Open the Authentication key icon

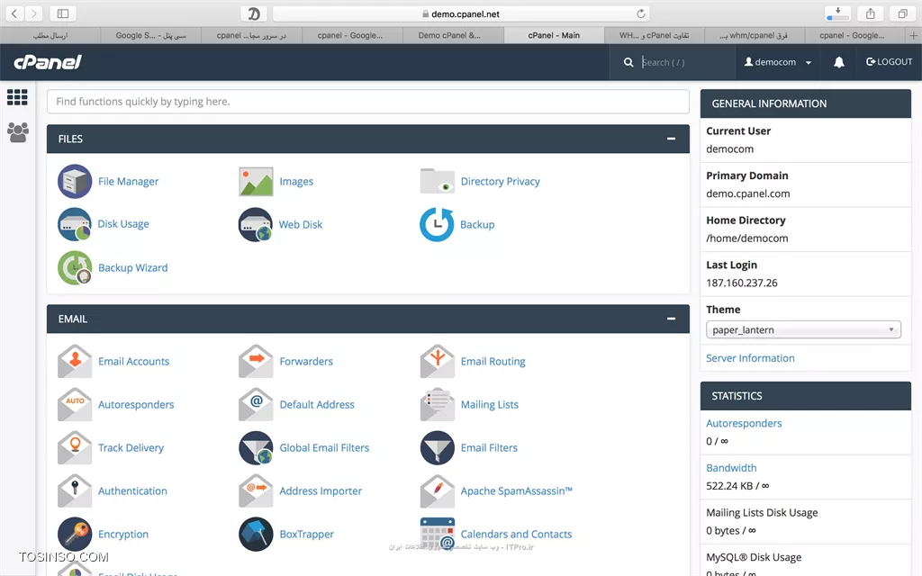point(75,490)
